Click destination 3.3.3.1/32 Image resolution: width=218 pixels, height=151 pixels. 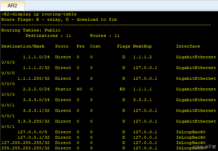(x=36, y=110)
